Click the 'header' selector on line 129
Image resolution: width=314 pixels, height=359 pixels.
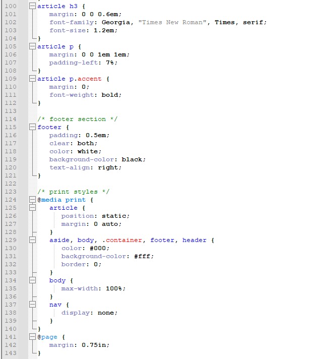(x=195, y=240)
